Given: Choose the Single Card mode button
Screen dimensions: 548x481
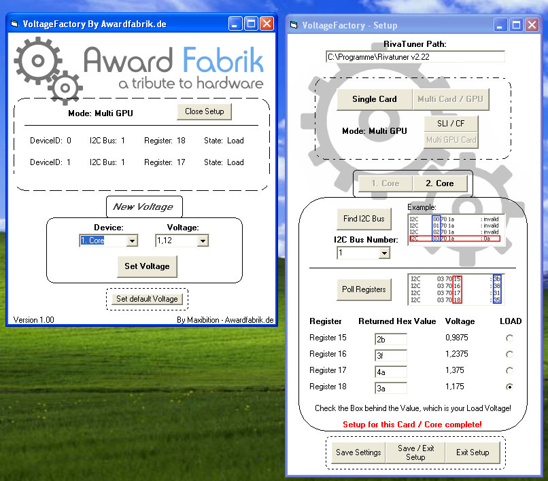Looking at the screenshot, I should 375,99.
